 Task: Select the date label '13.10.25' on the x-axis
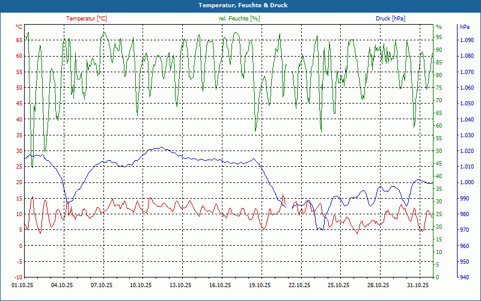[182, 285]
